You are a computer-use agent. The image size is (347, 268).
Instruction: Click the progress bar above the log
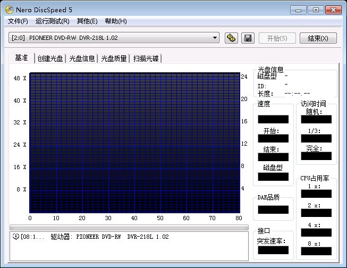click(x=129, y=227)
